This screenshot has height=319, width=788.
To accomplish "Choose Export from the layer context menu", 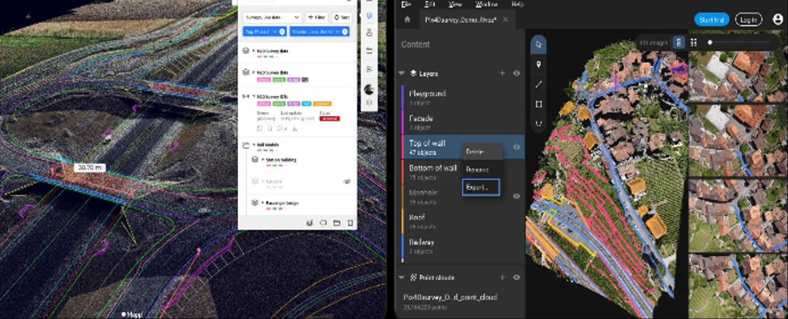I will tap(481, 187).
